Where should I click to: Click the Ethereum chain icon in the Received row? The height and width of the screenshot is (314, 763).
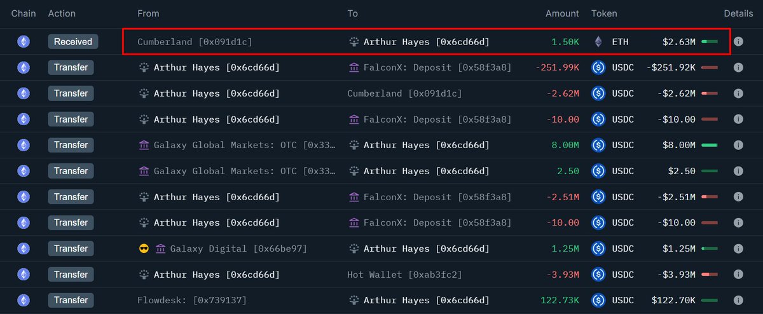(x=24, y=41)
